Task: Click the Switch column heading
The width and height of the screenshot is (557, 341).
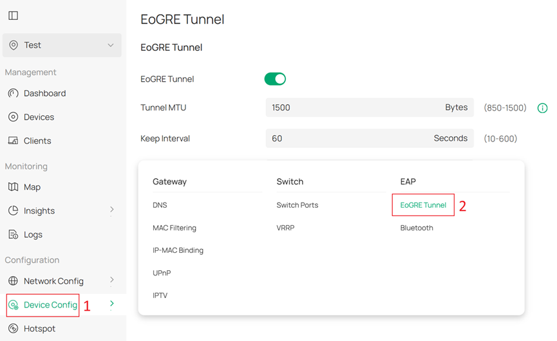Action: 290,181
